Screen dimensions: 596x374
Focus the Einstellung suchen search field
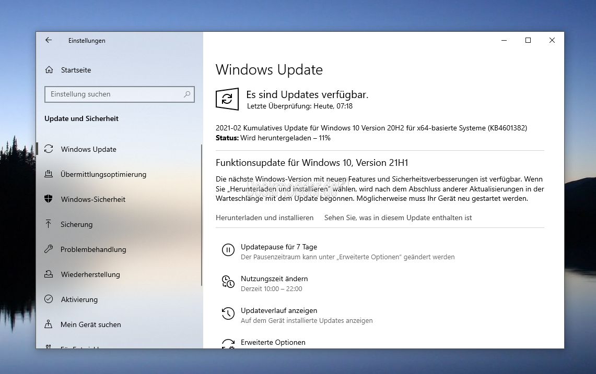click(119, 94)
